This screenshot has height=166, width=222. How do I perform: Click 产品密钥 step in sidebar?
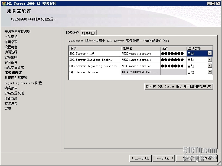point(11,37)
